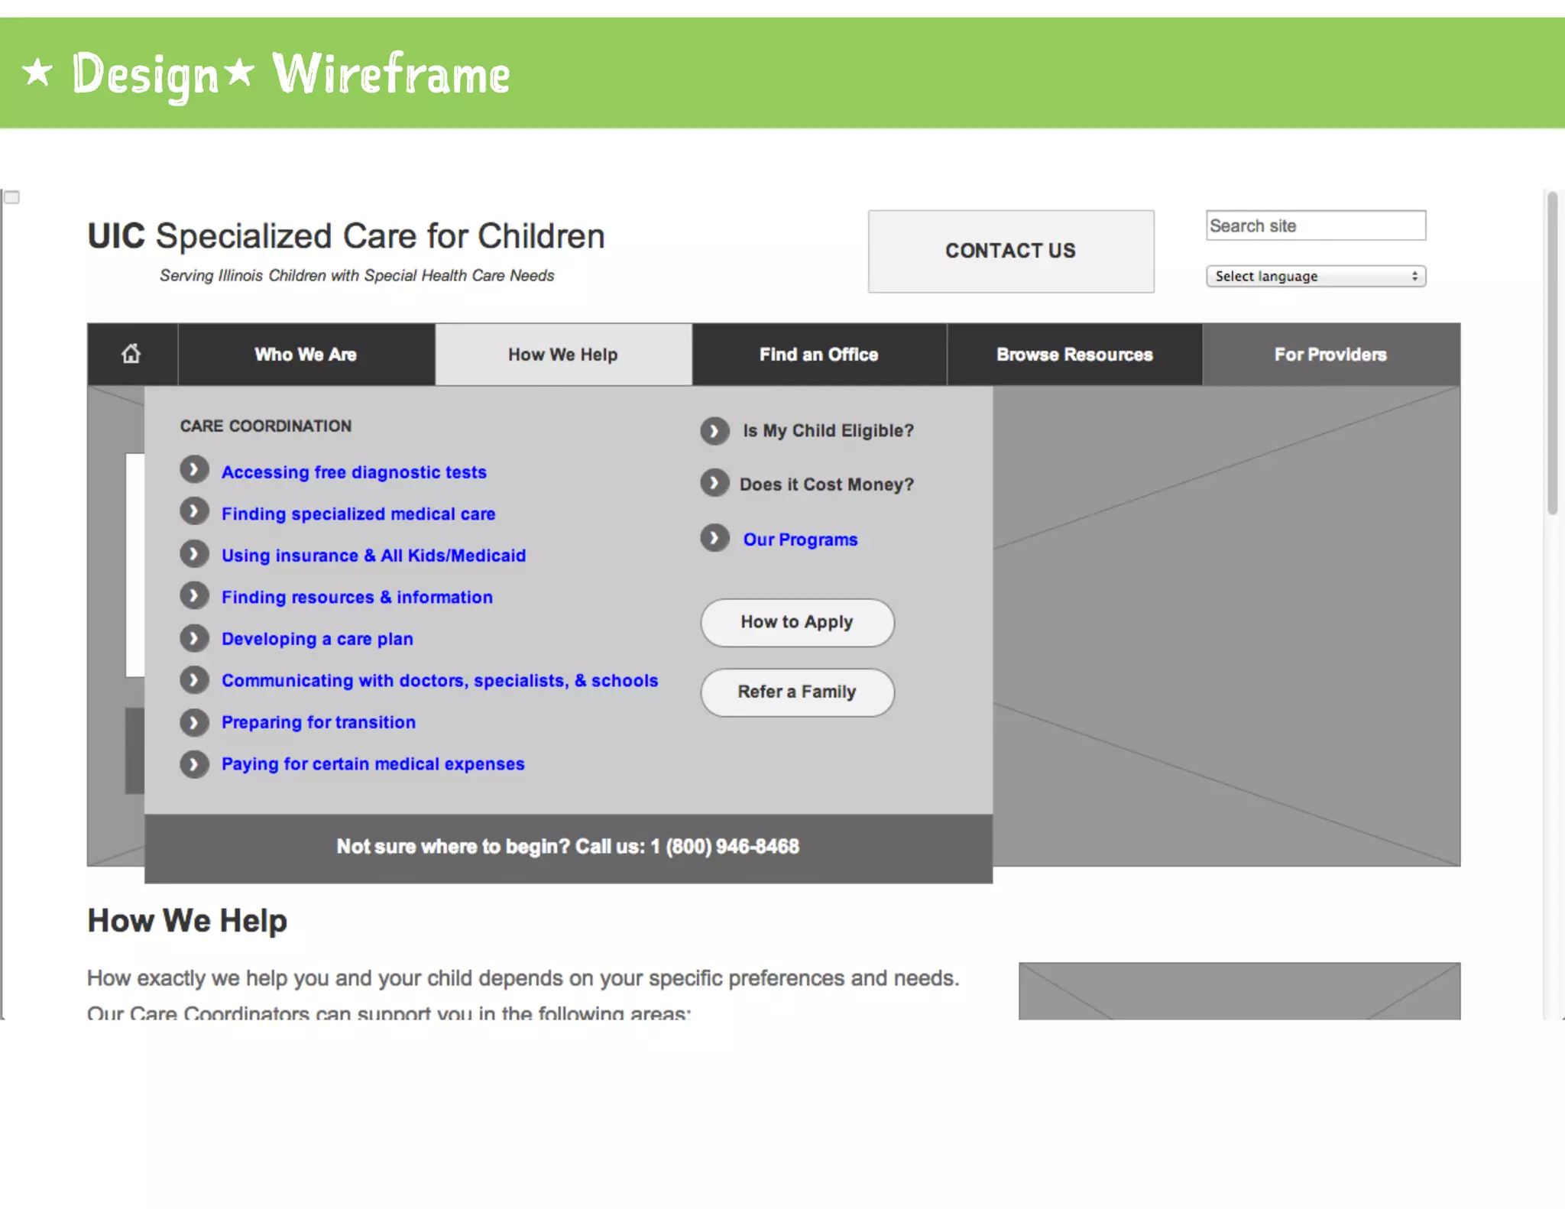Open the Select language dropdown
The image size is (1565, 1209).
click(1316, 276)
